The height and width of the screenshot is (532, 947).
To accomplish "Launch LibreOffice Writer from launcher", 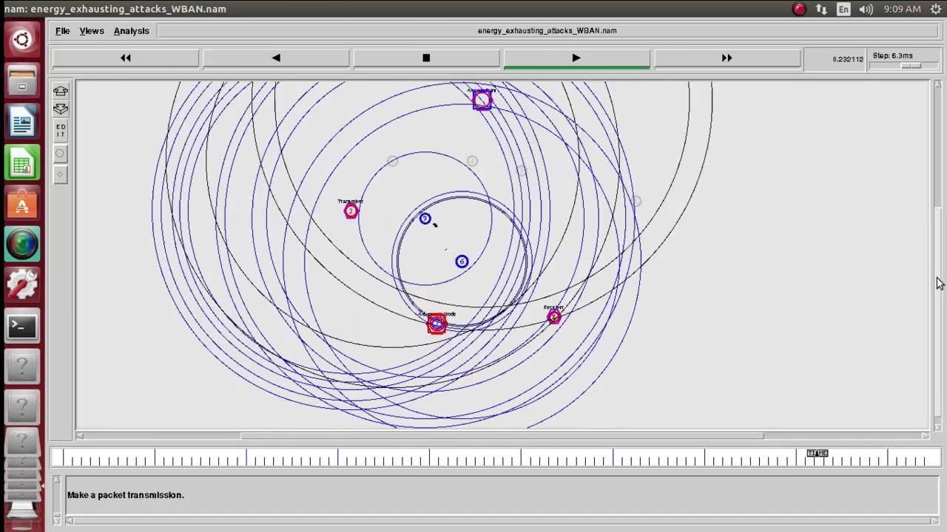I will pos(21,123).
